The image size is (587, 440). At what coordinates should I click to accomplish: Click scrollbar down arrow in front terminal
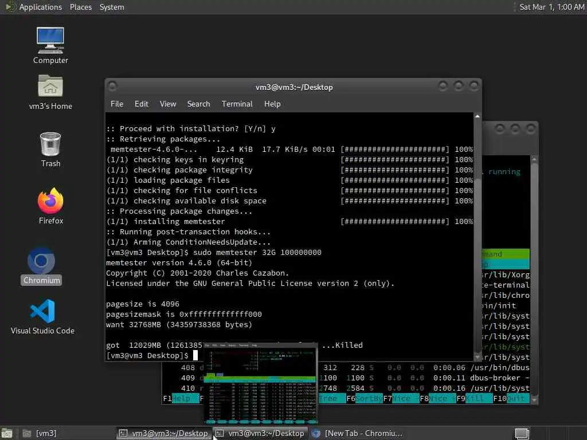point(478,357)
